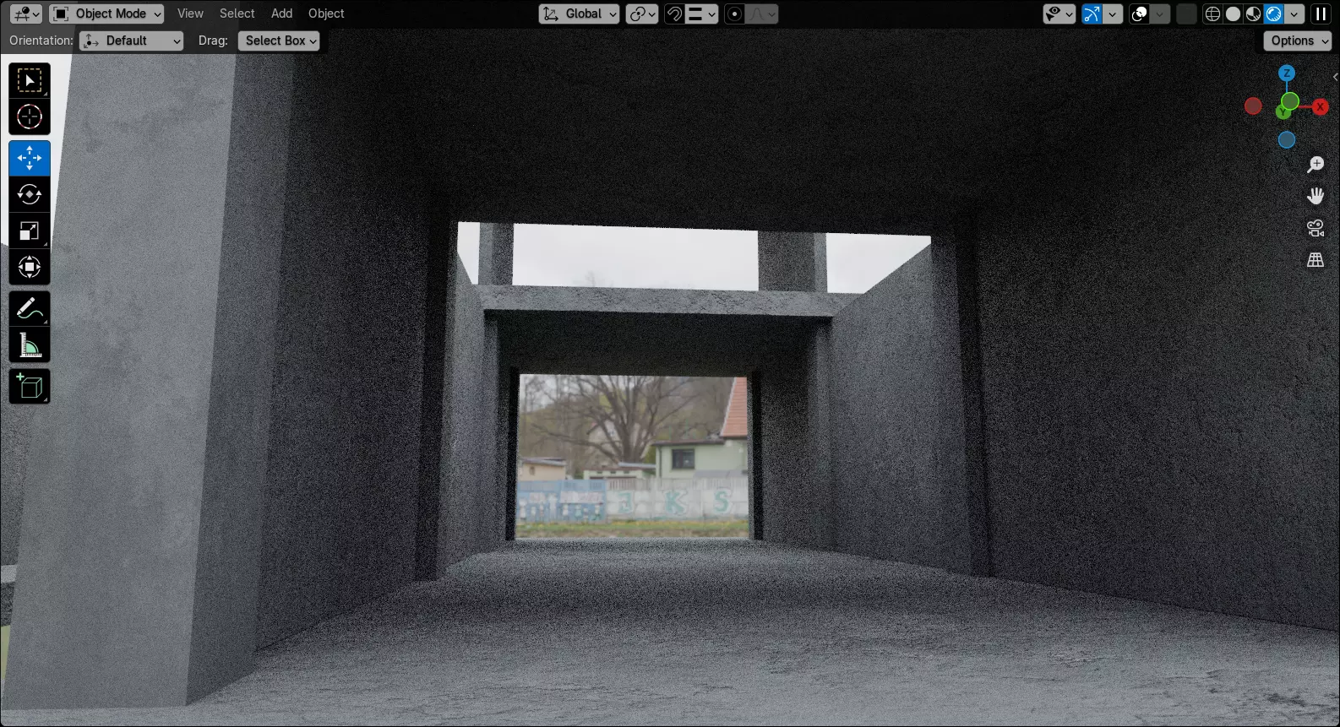The width and height of the screenshot is (1340, 727).
Task: Click the Zoom view magnifier icon
Action: [1315, 164]
